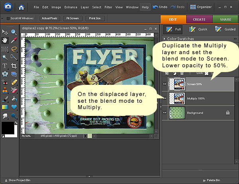
Task: Open status bar info arrow menu
Action: tap(85, 136)
